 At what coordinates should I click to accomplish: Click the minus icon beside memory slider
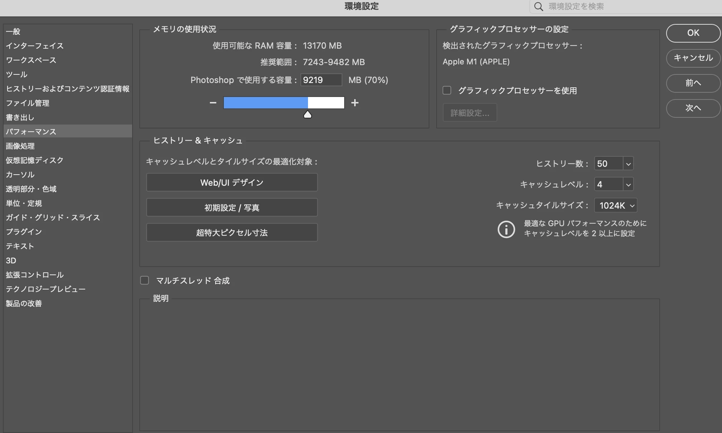coord(213,103)
